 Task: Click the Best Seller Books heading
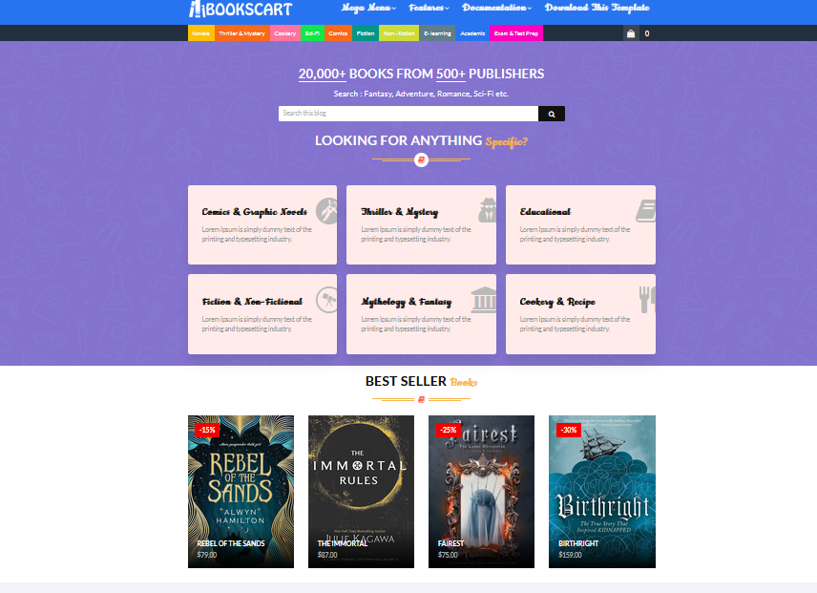[421, 381]
